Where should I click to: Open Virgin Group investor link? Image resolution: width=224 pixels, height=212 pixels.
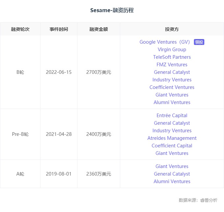[x=172, y=50]
